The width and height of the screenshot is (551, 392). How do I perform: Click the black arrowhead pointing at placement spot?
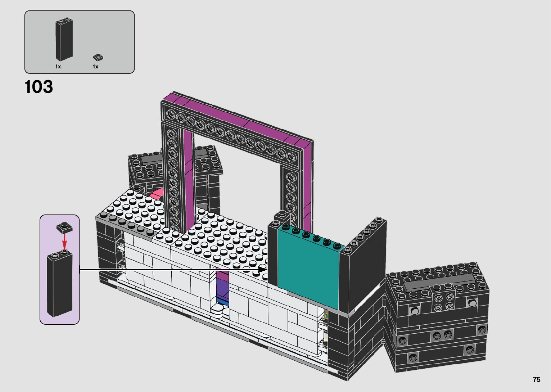[263, 269]
